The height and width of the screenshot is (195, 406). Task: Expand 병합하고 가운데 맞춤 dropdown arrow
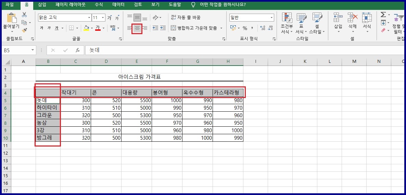tap(221, 28)
